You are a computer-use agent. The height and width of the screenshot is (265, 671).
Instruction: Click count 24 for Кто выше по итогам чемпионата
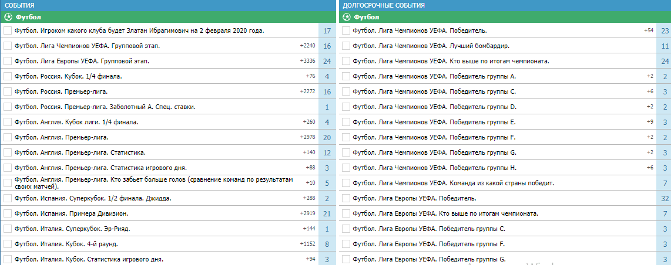point(665,61)
